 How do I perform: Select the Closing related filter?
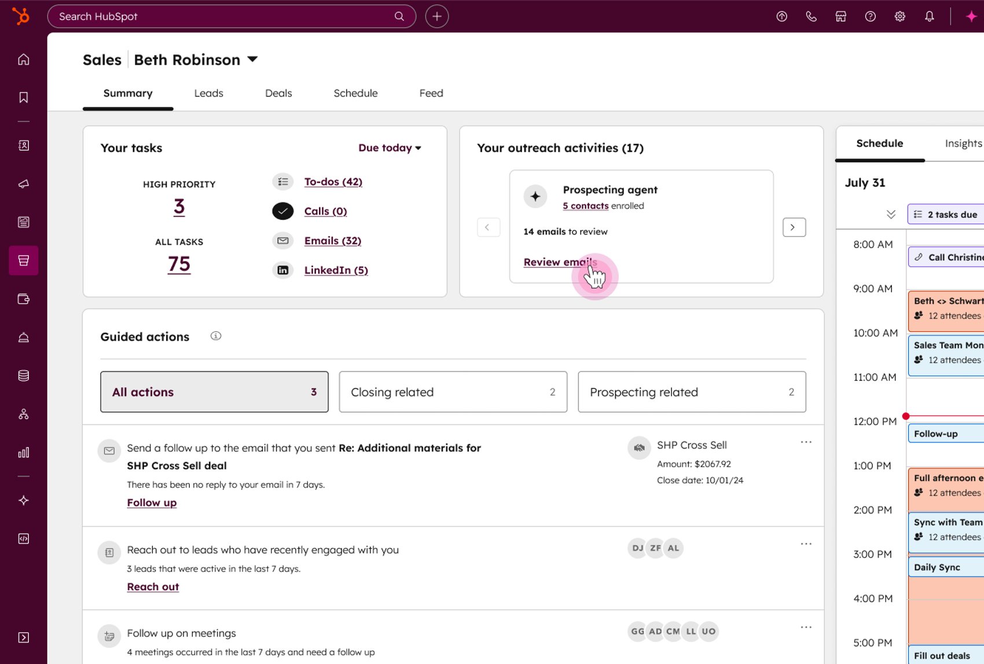coord(453,392)
